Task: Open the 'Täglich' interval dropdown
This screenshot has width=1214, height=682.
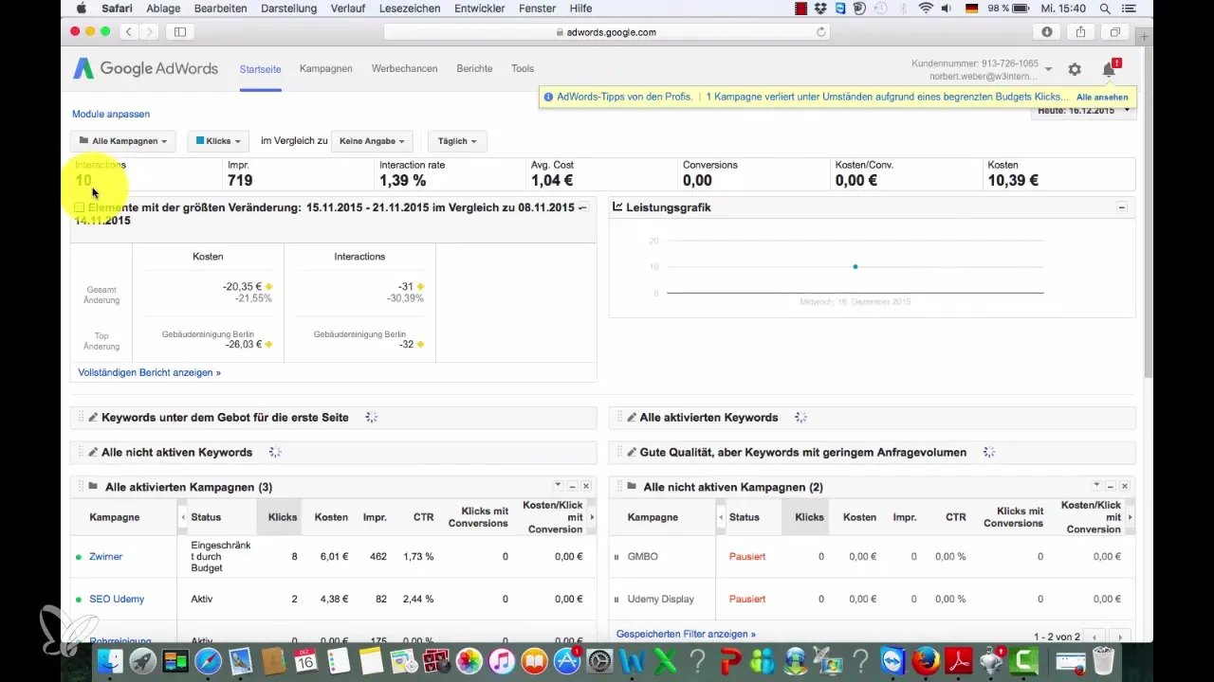Action: pyautogui.click(x=457, y=141)
